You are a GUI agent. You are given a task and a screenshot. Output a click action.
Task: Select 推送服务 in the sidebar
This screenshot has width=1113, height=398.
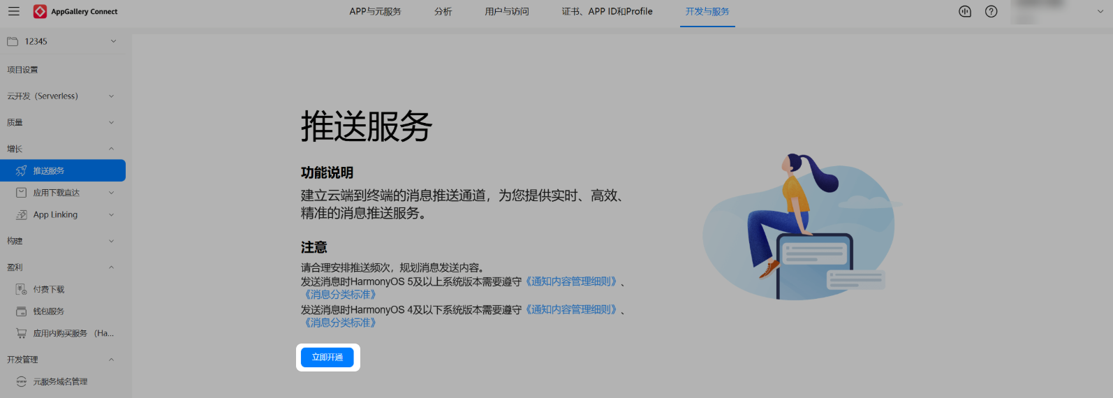pos(63,170)
